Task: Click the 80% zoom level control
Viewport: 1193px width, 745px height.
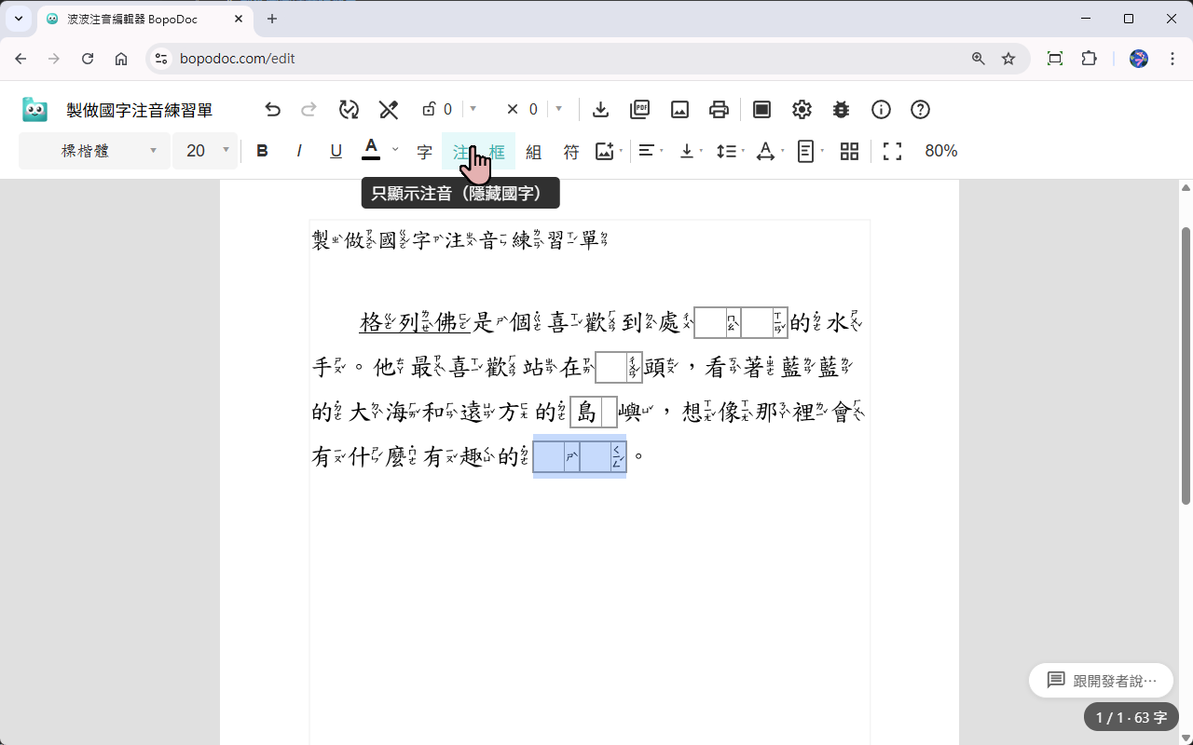Action: (940, 151)
